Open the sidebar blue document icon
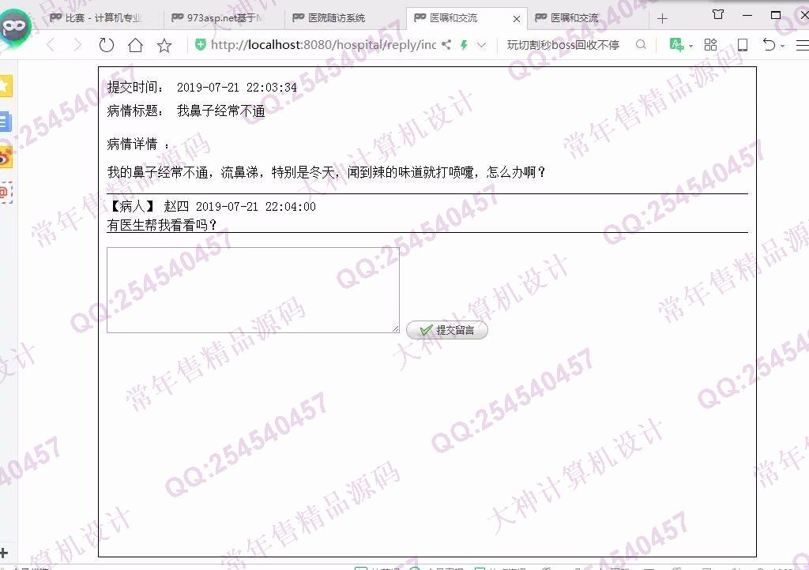This screenshot has width=809, height=570. [x=6, y=122]
